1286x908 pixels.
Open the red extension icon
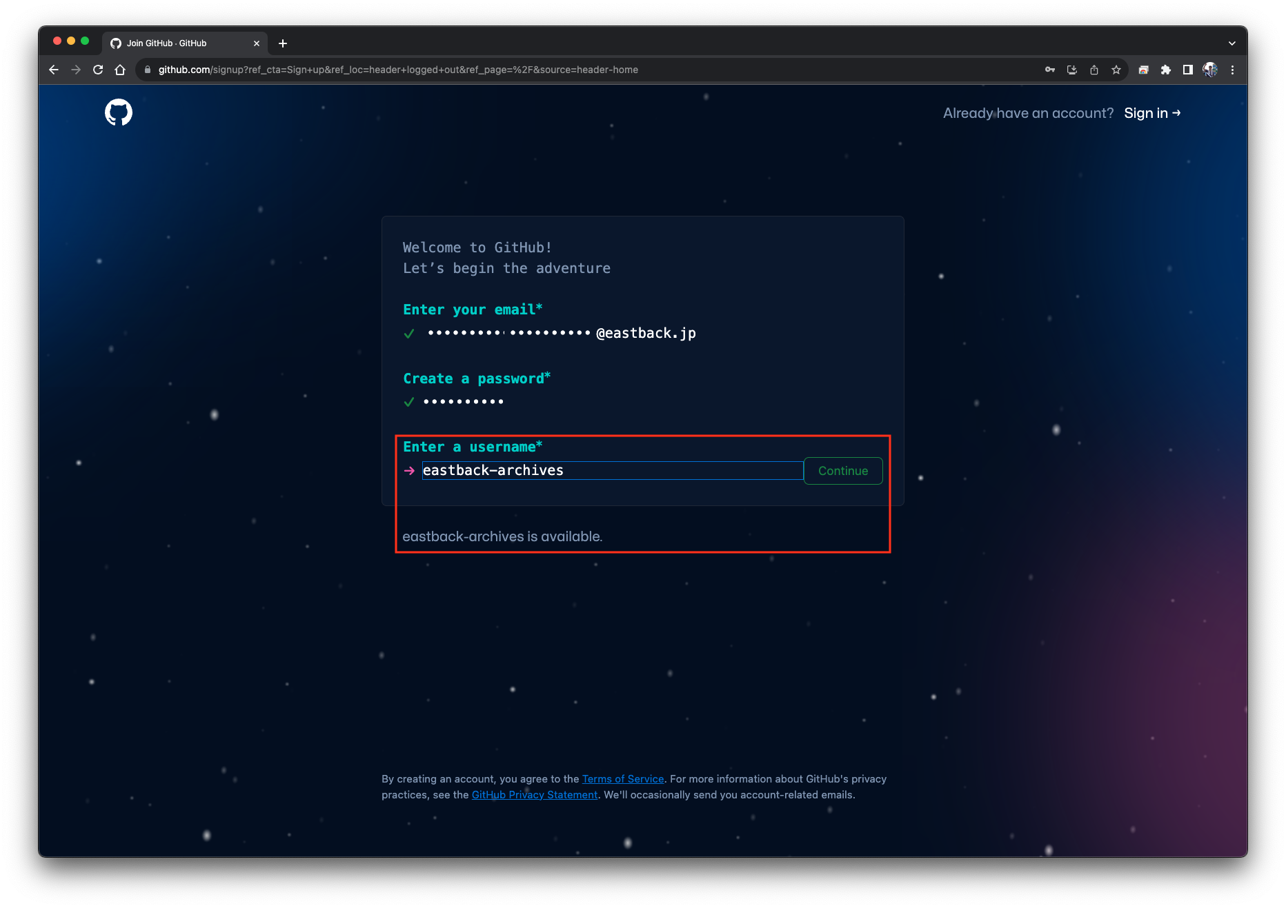(1144, 70)
